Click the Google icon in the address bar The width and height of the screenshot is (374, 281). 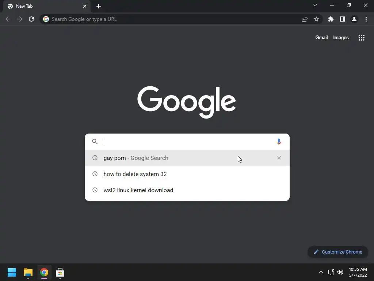[46, 19]
